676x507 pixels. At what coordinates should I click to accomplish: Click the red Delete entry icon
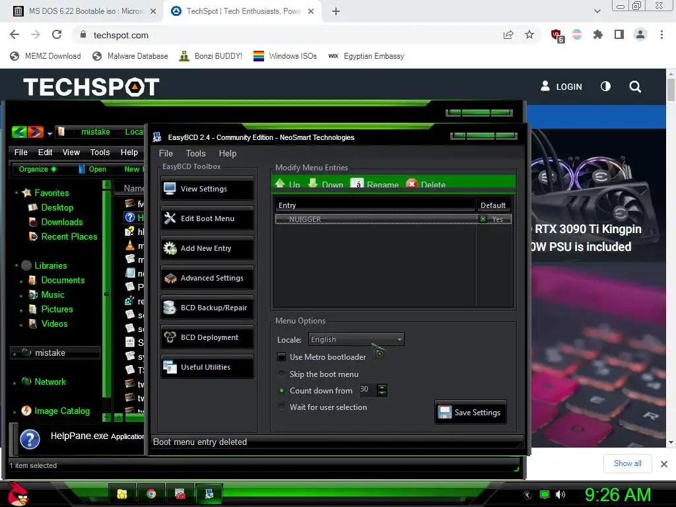tap(426, 184)
